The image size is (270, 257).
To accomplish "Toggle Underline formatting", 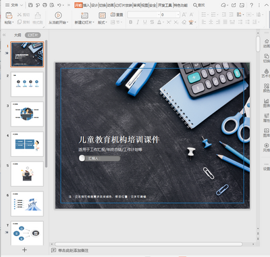I will coord(144,22).
